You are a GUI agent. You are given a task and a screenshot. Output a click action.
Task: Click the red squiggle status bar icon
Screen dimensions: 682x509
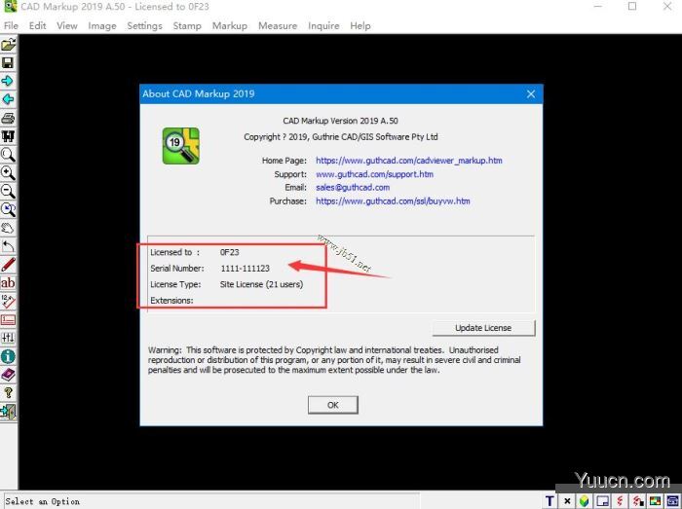[x=621, y=501]
